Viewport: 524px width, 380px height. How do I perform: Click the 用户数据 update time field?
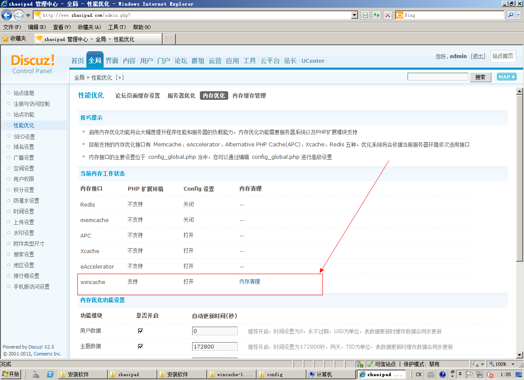point(215,331)
